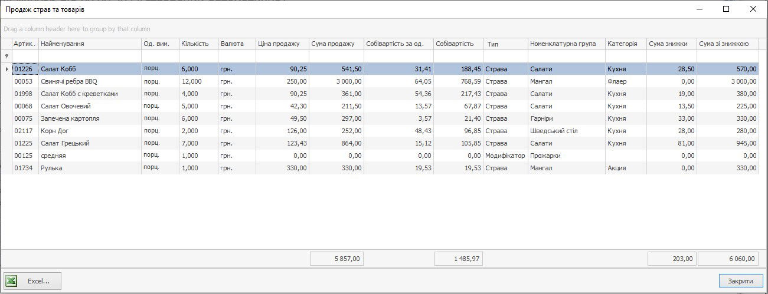768x294 pixels.
Task: Maximize the Продаж страв та товарів window
Action: click(726, 9)
